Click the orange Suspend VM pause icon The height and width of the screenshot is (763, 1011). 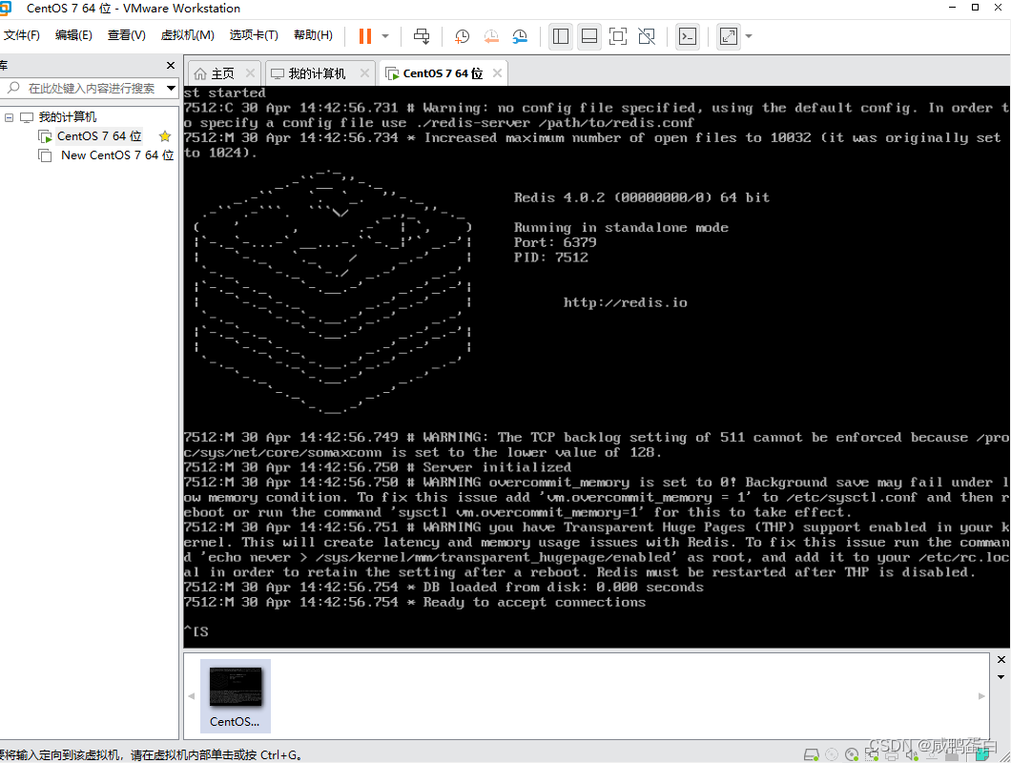tap(365, 36)
